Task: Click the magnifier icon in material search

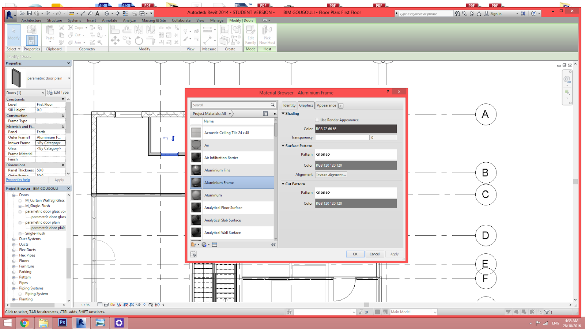Action: point(272,105)
